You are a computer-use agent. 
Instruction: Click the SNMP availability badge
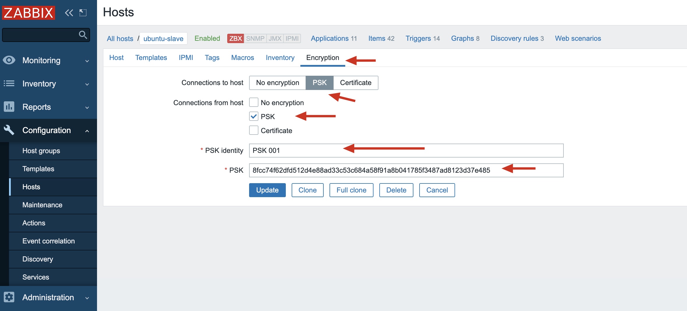[255, 38]
